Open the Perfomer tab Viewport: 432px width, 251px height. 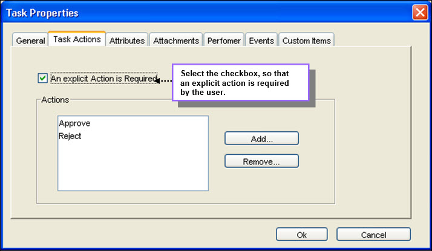(224, 41)
